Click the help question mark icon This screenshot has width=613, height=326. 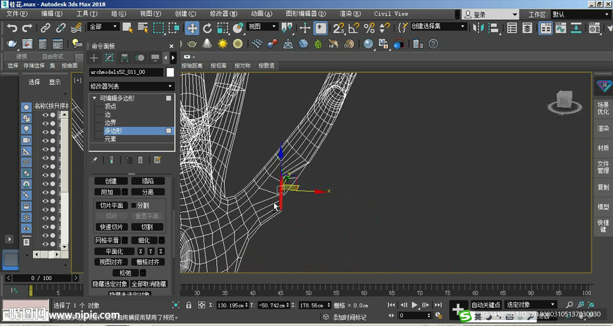(433, 44)
